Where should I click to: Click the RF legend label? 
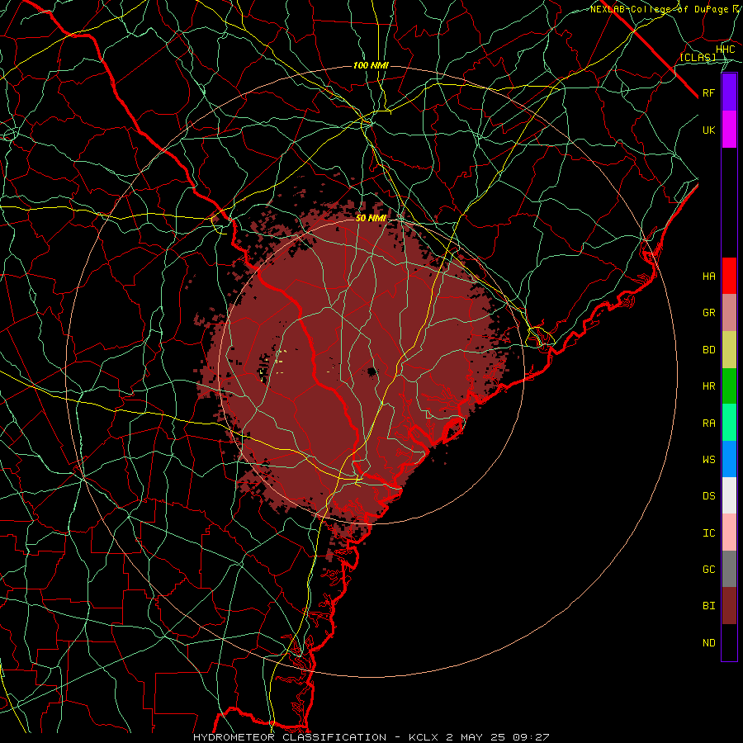708,92
